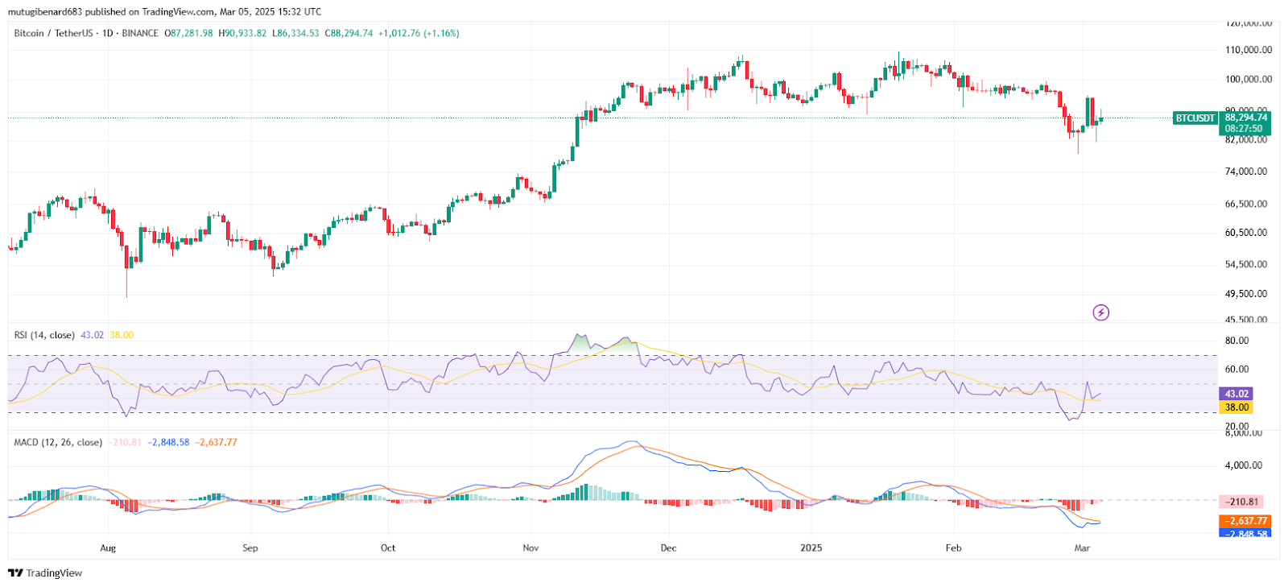1288x587 pixels.
Task: Click the close value C88,294.74 in legend
Action: 349,34
